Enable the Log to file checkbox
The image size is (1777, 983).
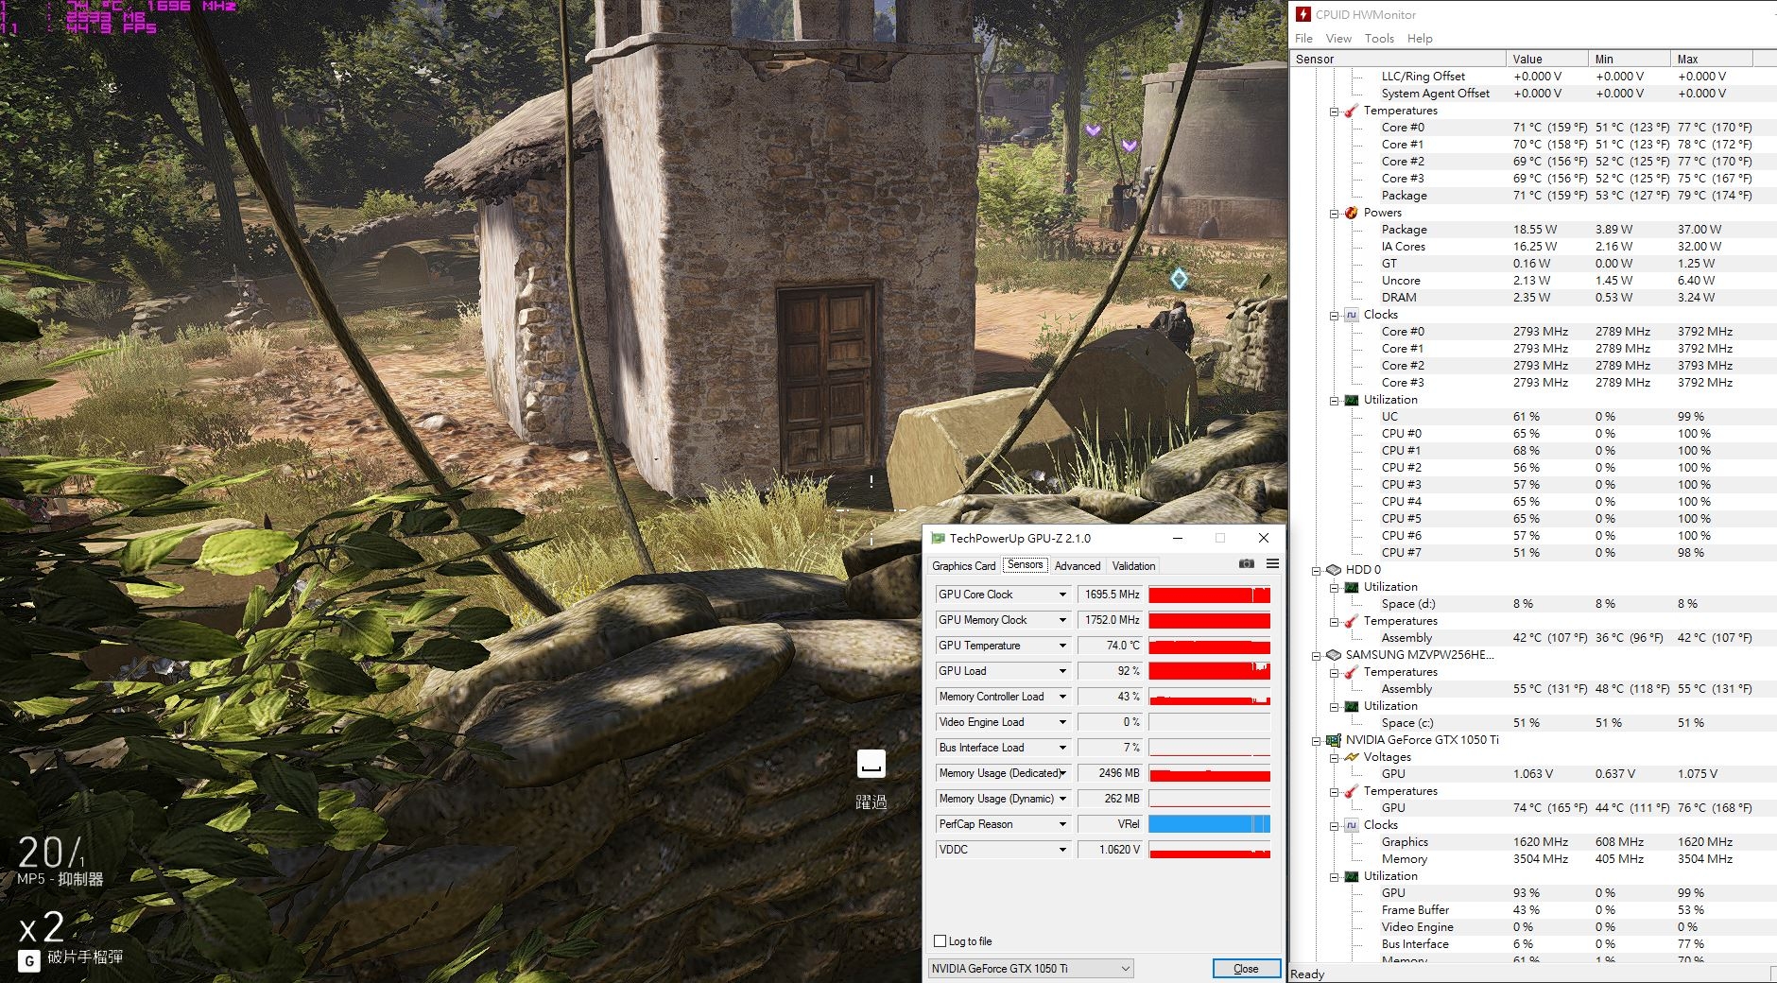coord(940,940)
